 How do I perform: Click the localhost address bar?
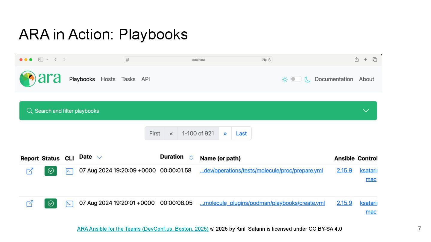coord(198,60)
